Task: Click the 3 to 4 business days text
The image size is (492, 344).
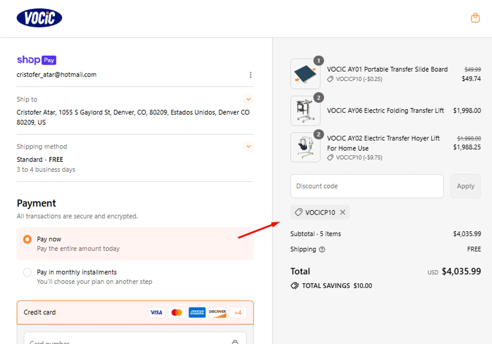Action: pos(46,170)
